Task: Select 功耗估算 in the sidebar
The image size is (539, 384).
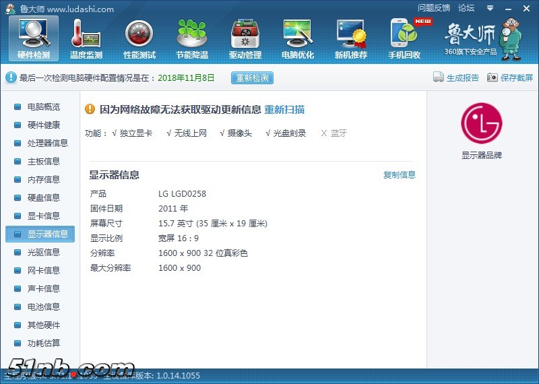Action: click(x=43, y=344)
